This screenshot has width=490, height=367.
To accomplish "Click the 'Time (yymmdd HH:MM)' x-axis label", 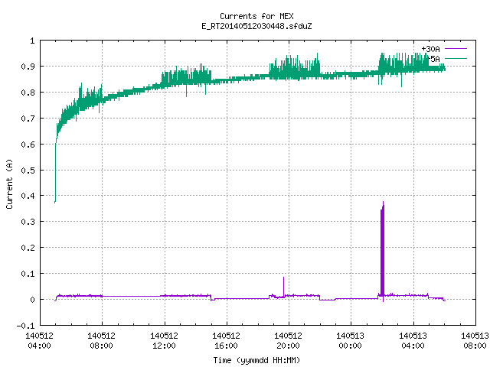I will [256, 360].
